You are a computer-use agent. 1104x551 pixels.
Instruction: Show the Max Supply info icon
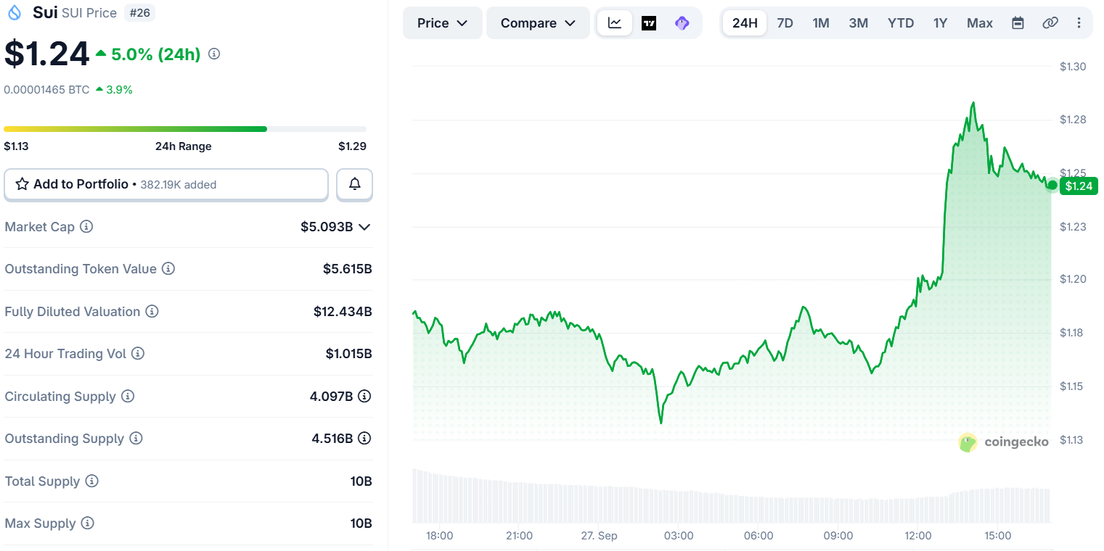click(x=87, y=523)
